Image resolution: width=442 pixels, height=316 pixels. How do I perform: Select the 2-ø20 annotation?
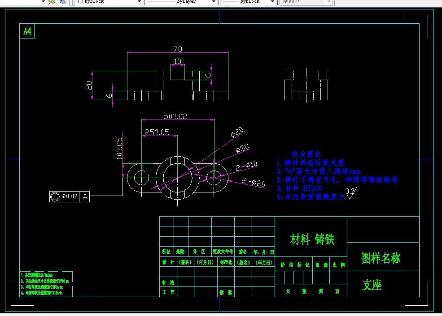254,182
